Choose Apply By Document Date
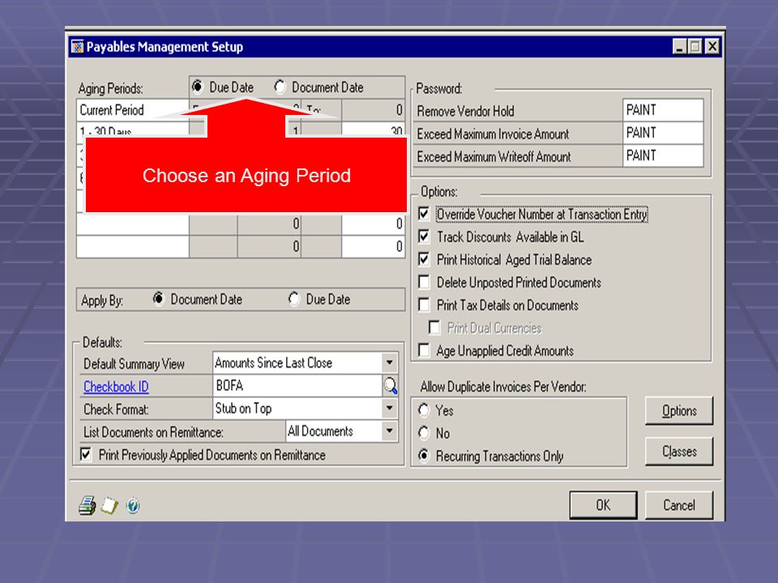778x583 pixels. click(158, 299)
